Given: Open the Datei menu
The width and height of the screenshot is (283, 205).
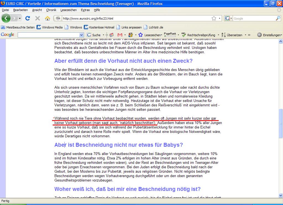Looking at the screenshot, I should coord(6,10).
